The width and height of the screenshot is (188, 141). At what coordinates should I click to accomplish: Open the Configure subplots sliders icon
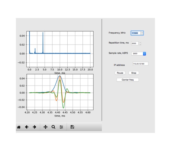(61, 127)
